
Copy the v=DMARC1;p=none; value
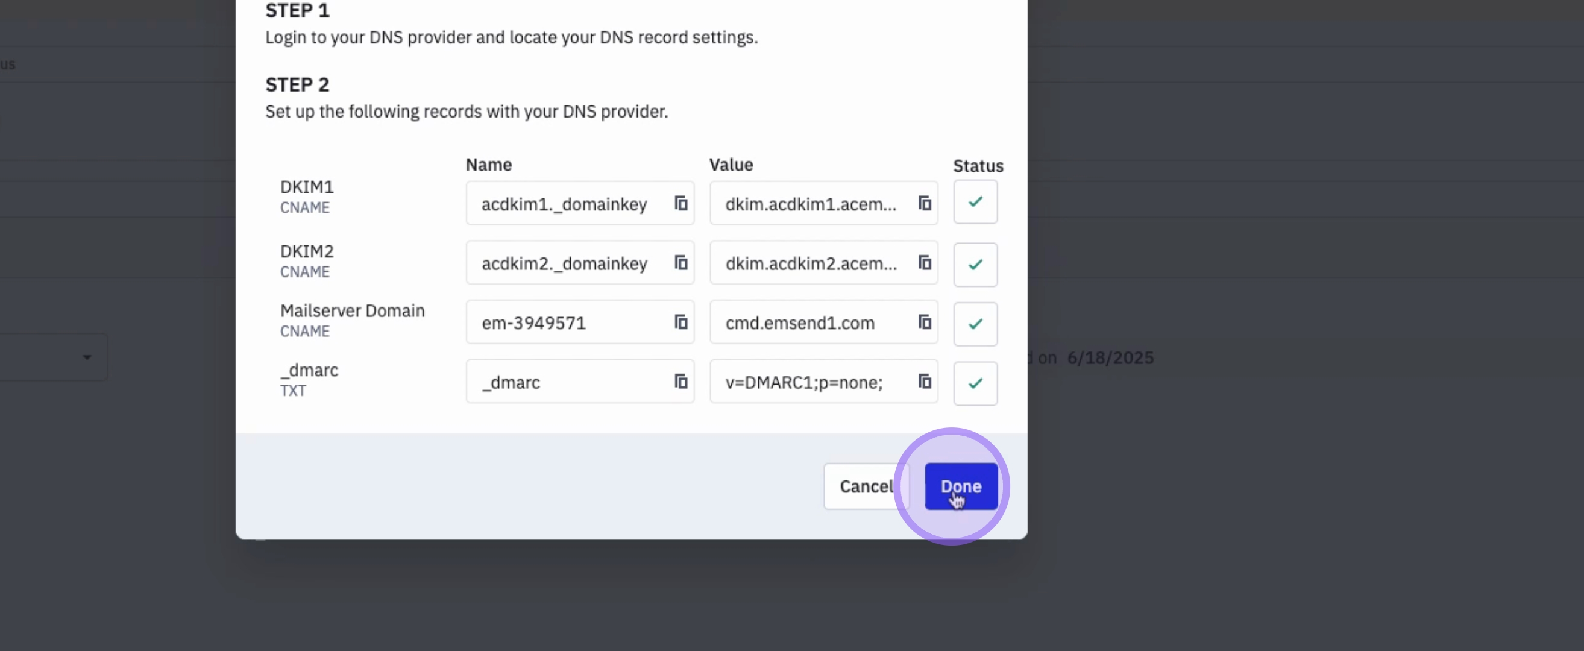(x=924, y=382)
